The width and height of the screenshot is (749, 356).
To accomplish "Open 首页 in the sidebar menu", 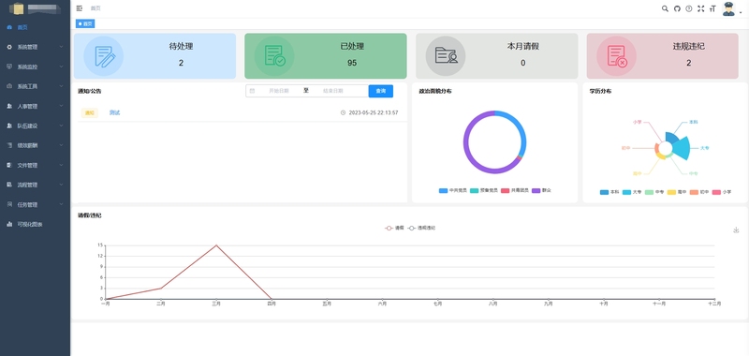I will 35,27.
